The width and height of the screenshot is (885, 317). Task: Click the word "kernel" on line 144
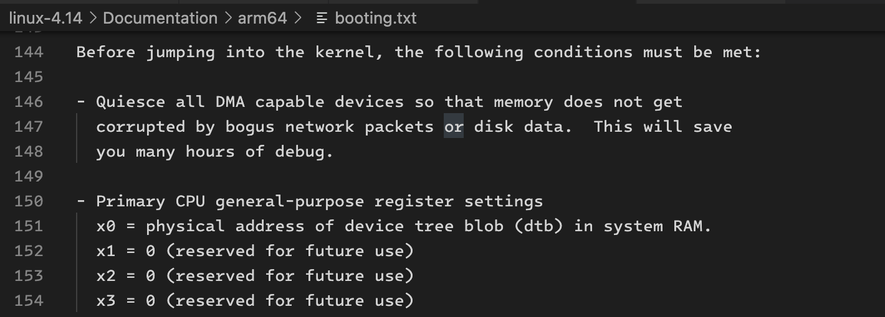coord(345,52)
